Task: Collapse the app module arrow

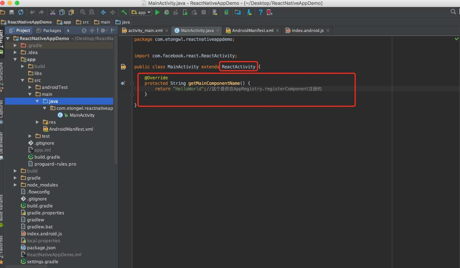Action: 15,59
